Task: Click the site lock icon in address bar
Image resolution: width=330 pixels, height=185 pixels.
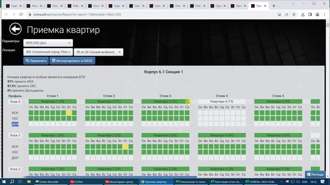Action: pos(30,14)
